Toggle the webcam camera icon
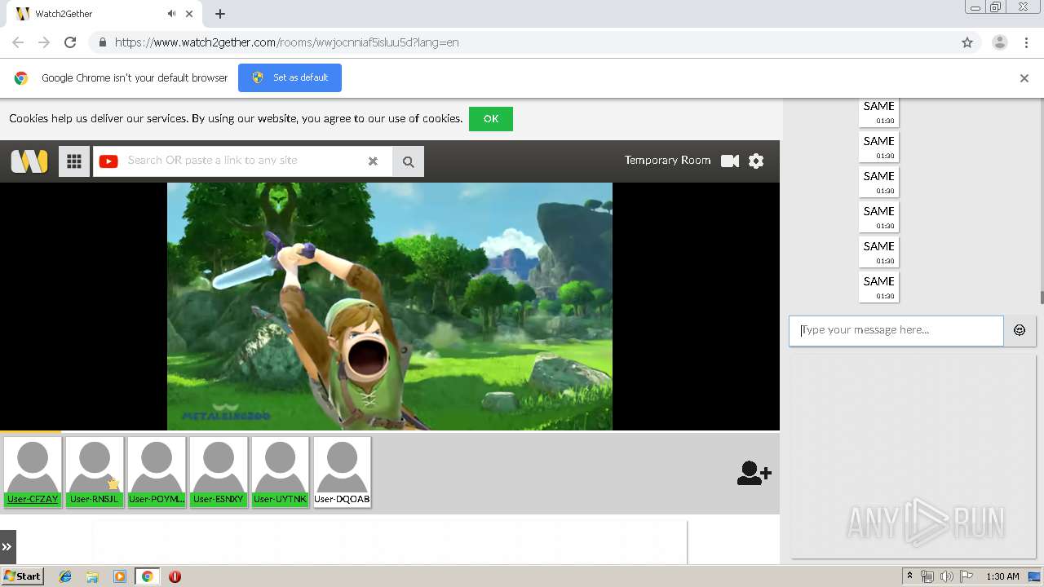This screenshot has width=1044, height=587. point(730,161)
